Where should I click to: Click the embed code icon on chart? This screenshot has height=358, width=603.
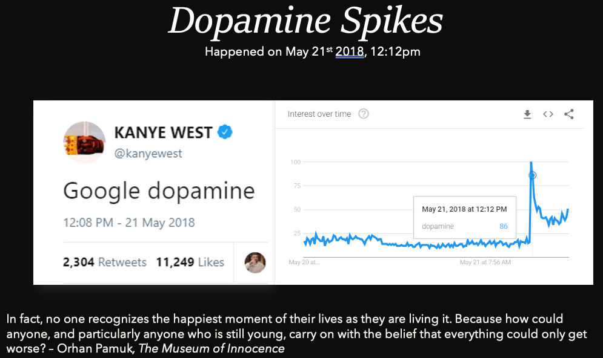(x=548, y=114)
